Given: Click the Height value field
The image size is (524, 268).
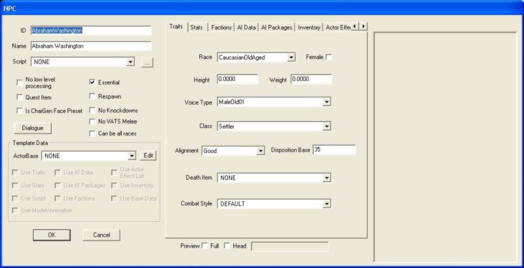Looking at the screenshot, I should (238, 79).
